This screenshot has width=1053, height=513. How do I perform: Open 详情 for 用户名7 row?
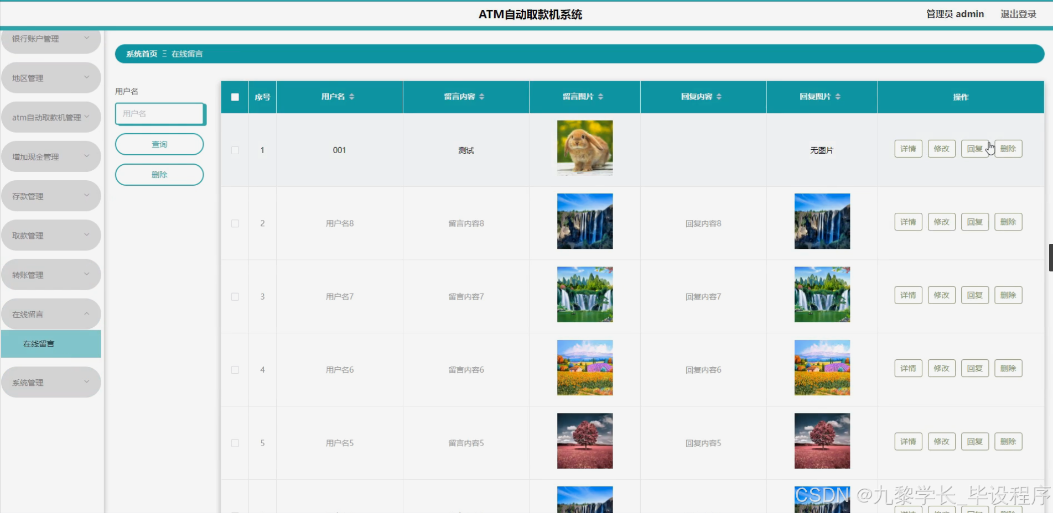[908, 295]
